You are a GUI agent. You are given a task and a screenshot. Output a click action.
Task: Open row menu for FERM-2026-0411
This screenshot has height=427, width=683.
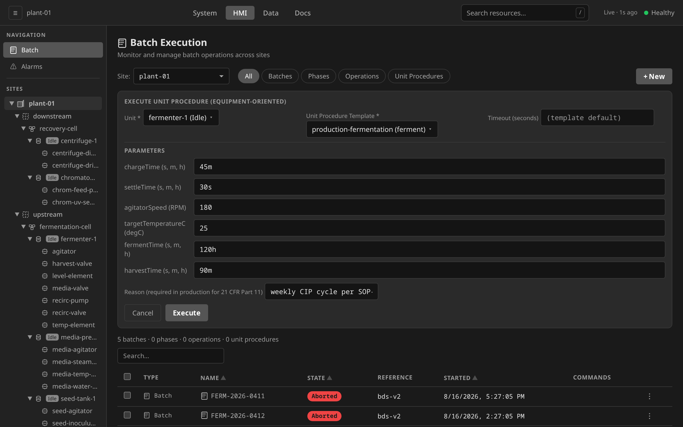tap(649, 396)
